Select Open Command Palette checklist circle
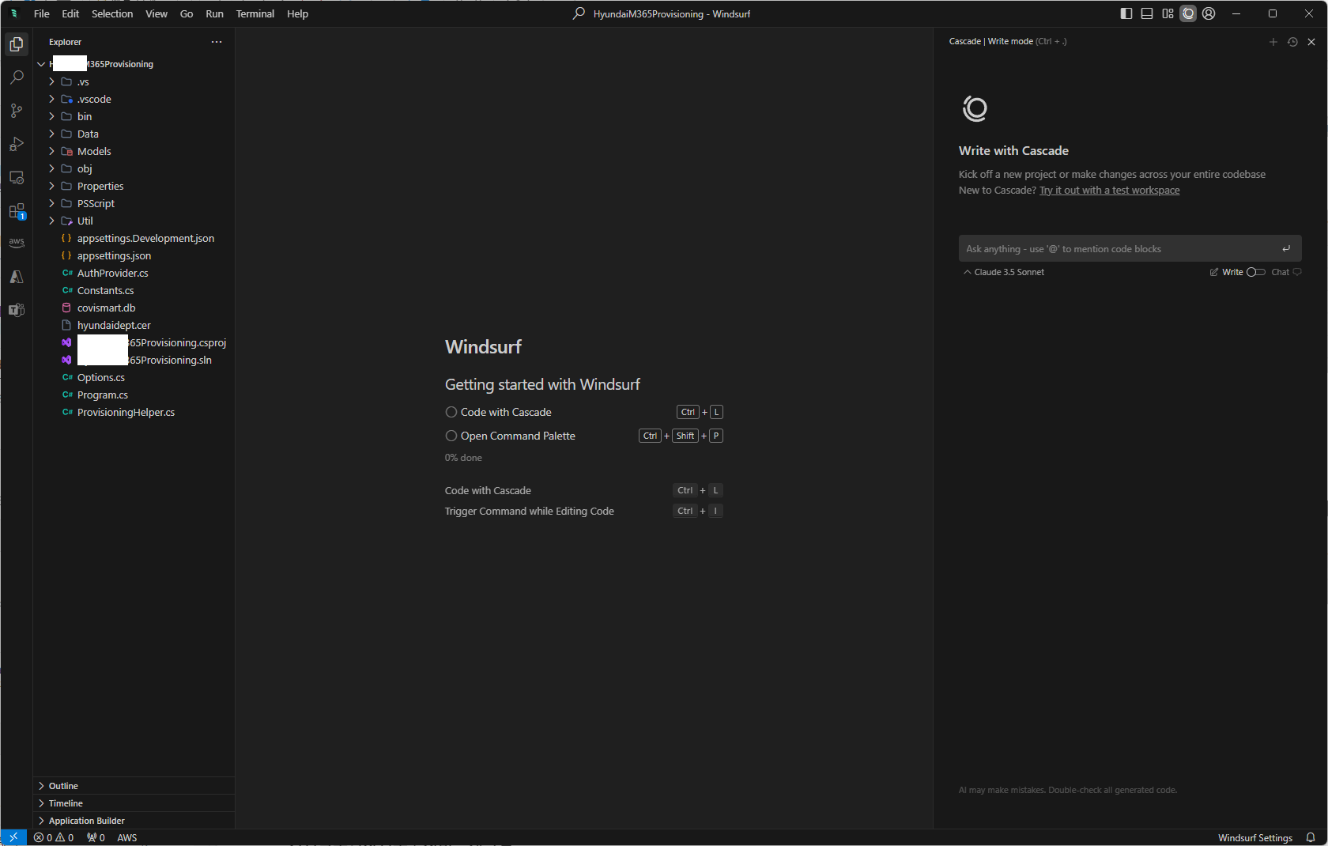The height and width of the screenshot is (846, 1328). coord(451,436)
